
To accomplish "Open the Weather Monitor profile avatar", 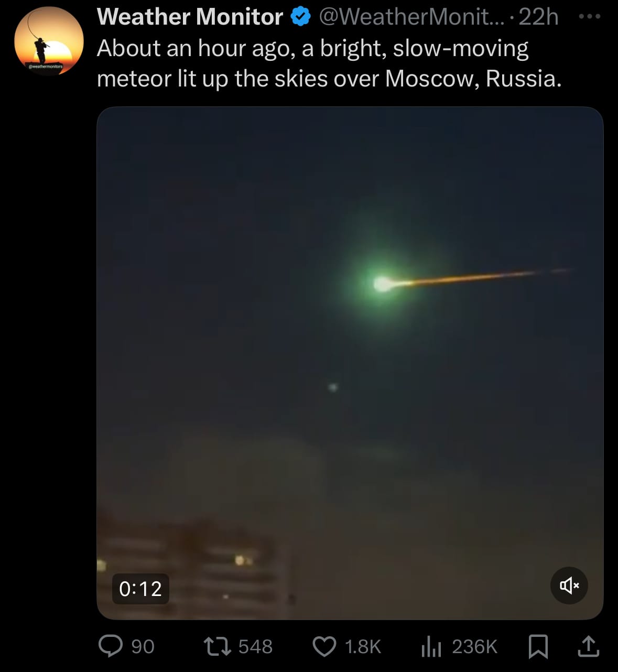I will tap(49, 41).
